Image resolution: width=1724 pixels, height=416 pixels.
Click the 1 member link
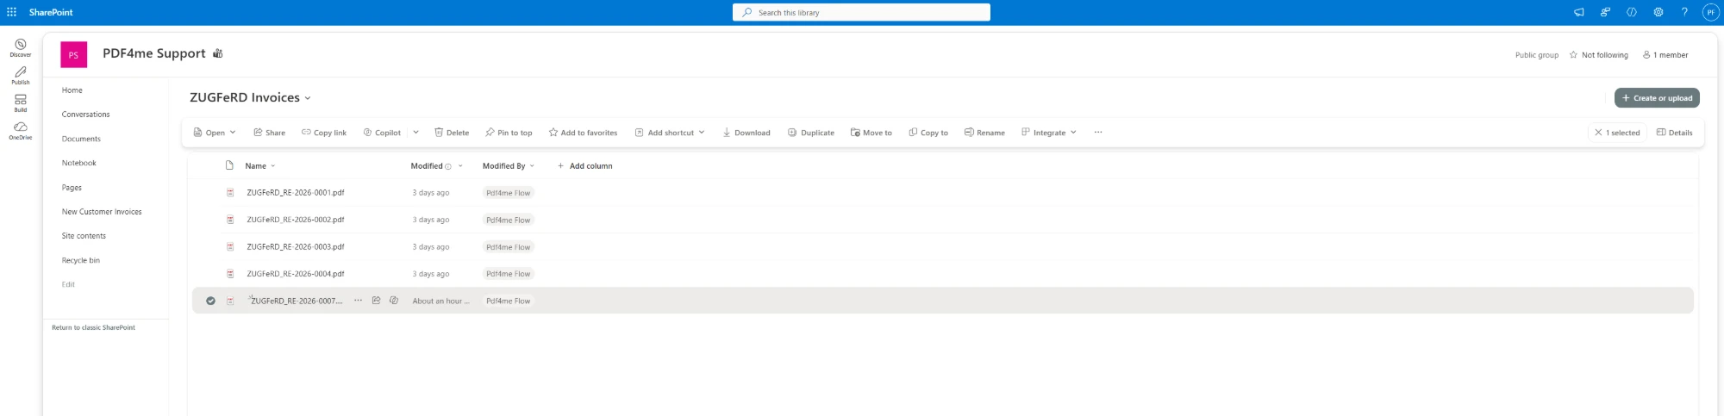[x=1665, y=55]
